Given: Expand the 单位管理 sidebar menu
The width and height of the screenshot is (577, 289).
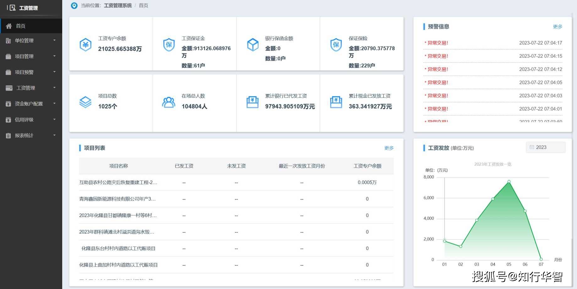Looking at the screenshot, I should 31,41.
